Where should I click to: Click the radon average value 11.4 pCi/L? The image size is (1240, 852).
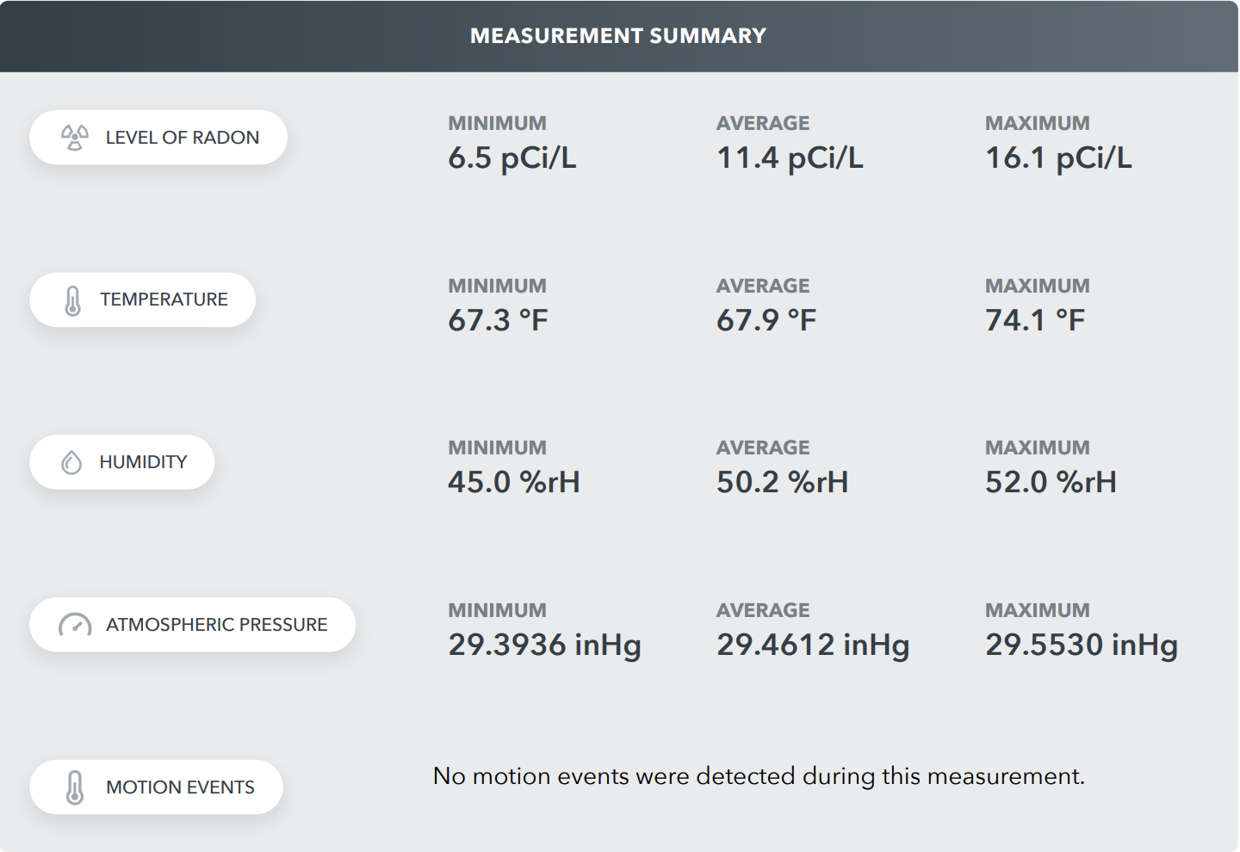(x=790, y=158)
